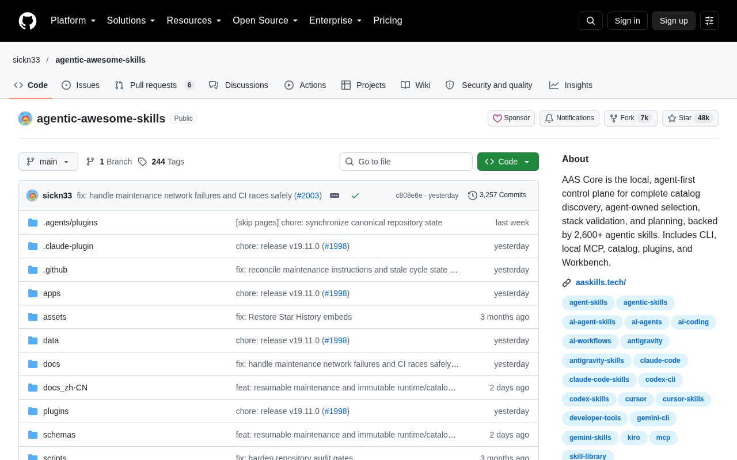This screenshot has height=460, width=737.
Task: Click the commit status green checkmark
Action: [x=355, y=195]
